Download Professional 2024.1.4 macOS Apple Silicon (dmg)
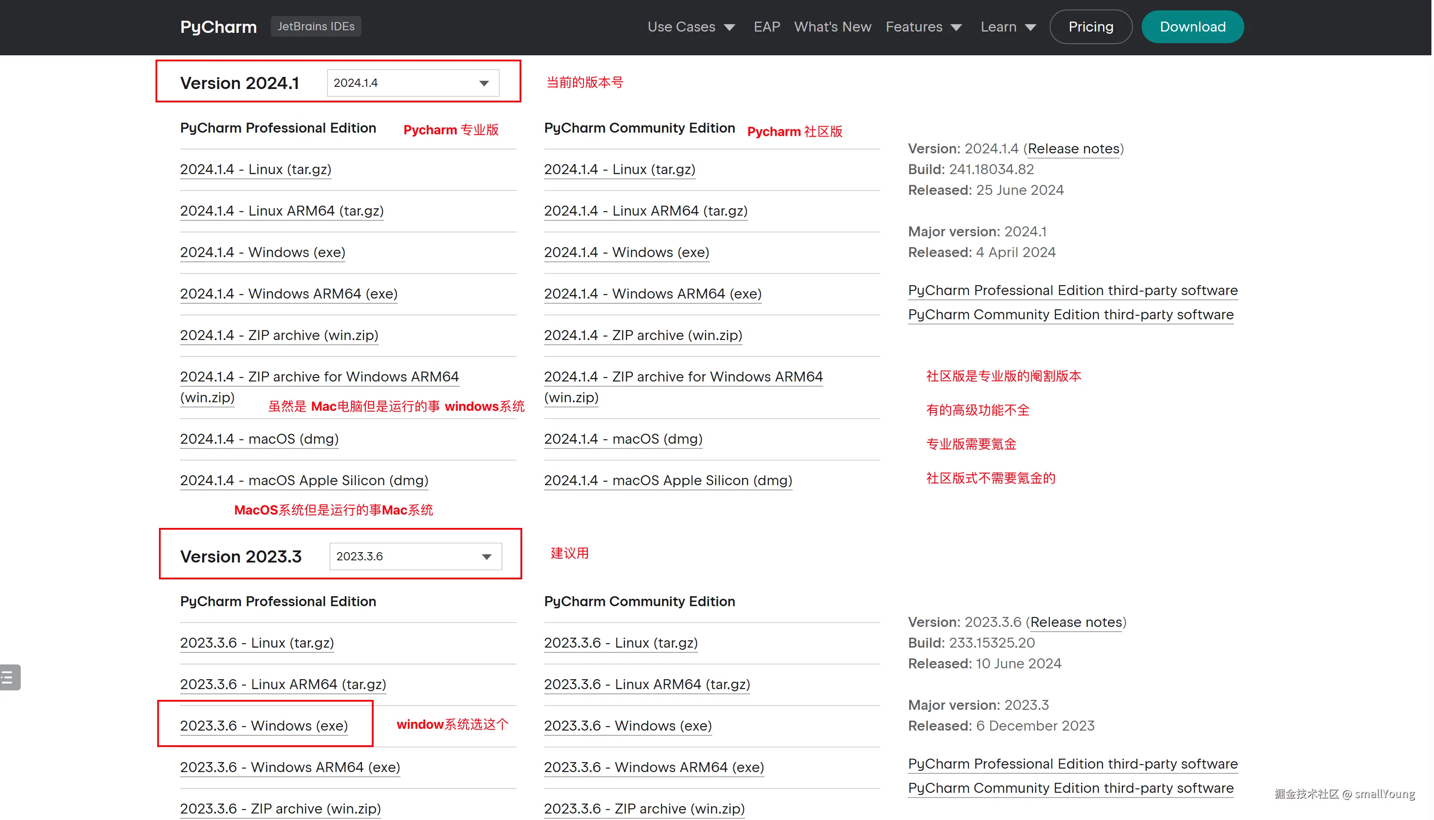 (304, 480)
